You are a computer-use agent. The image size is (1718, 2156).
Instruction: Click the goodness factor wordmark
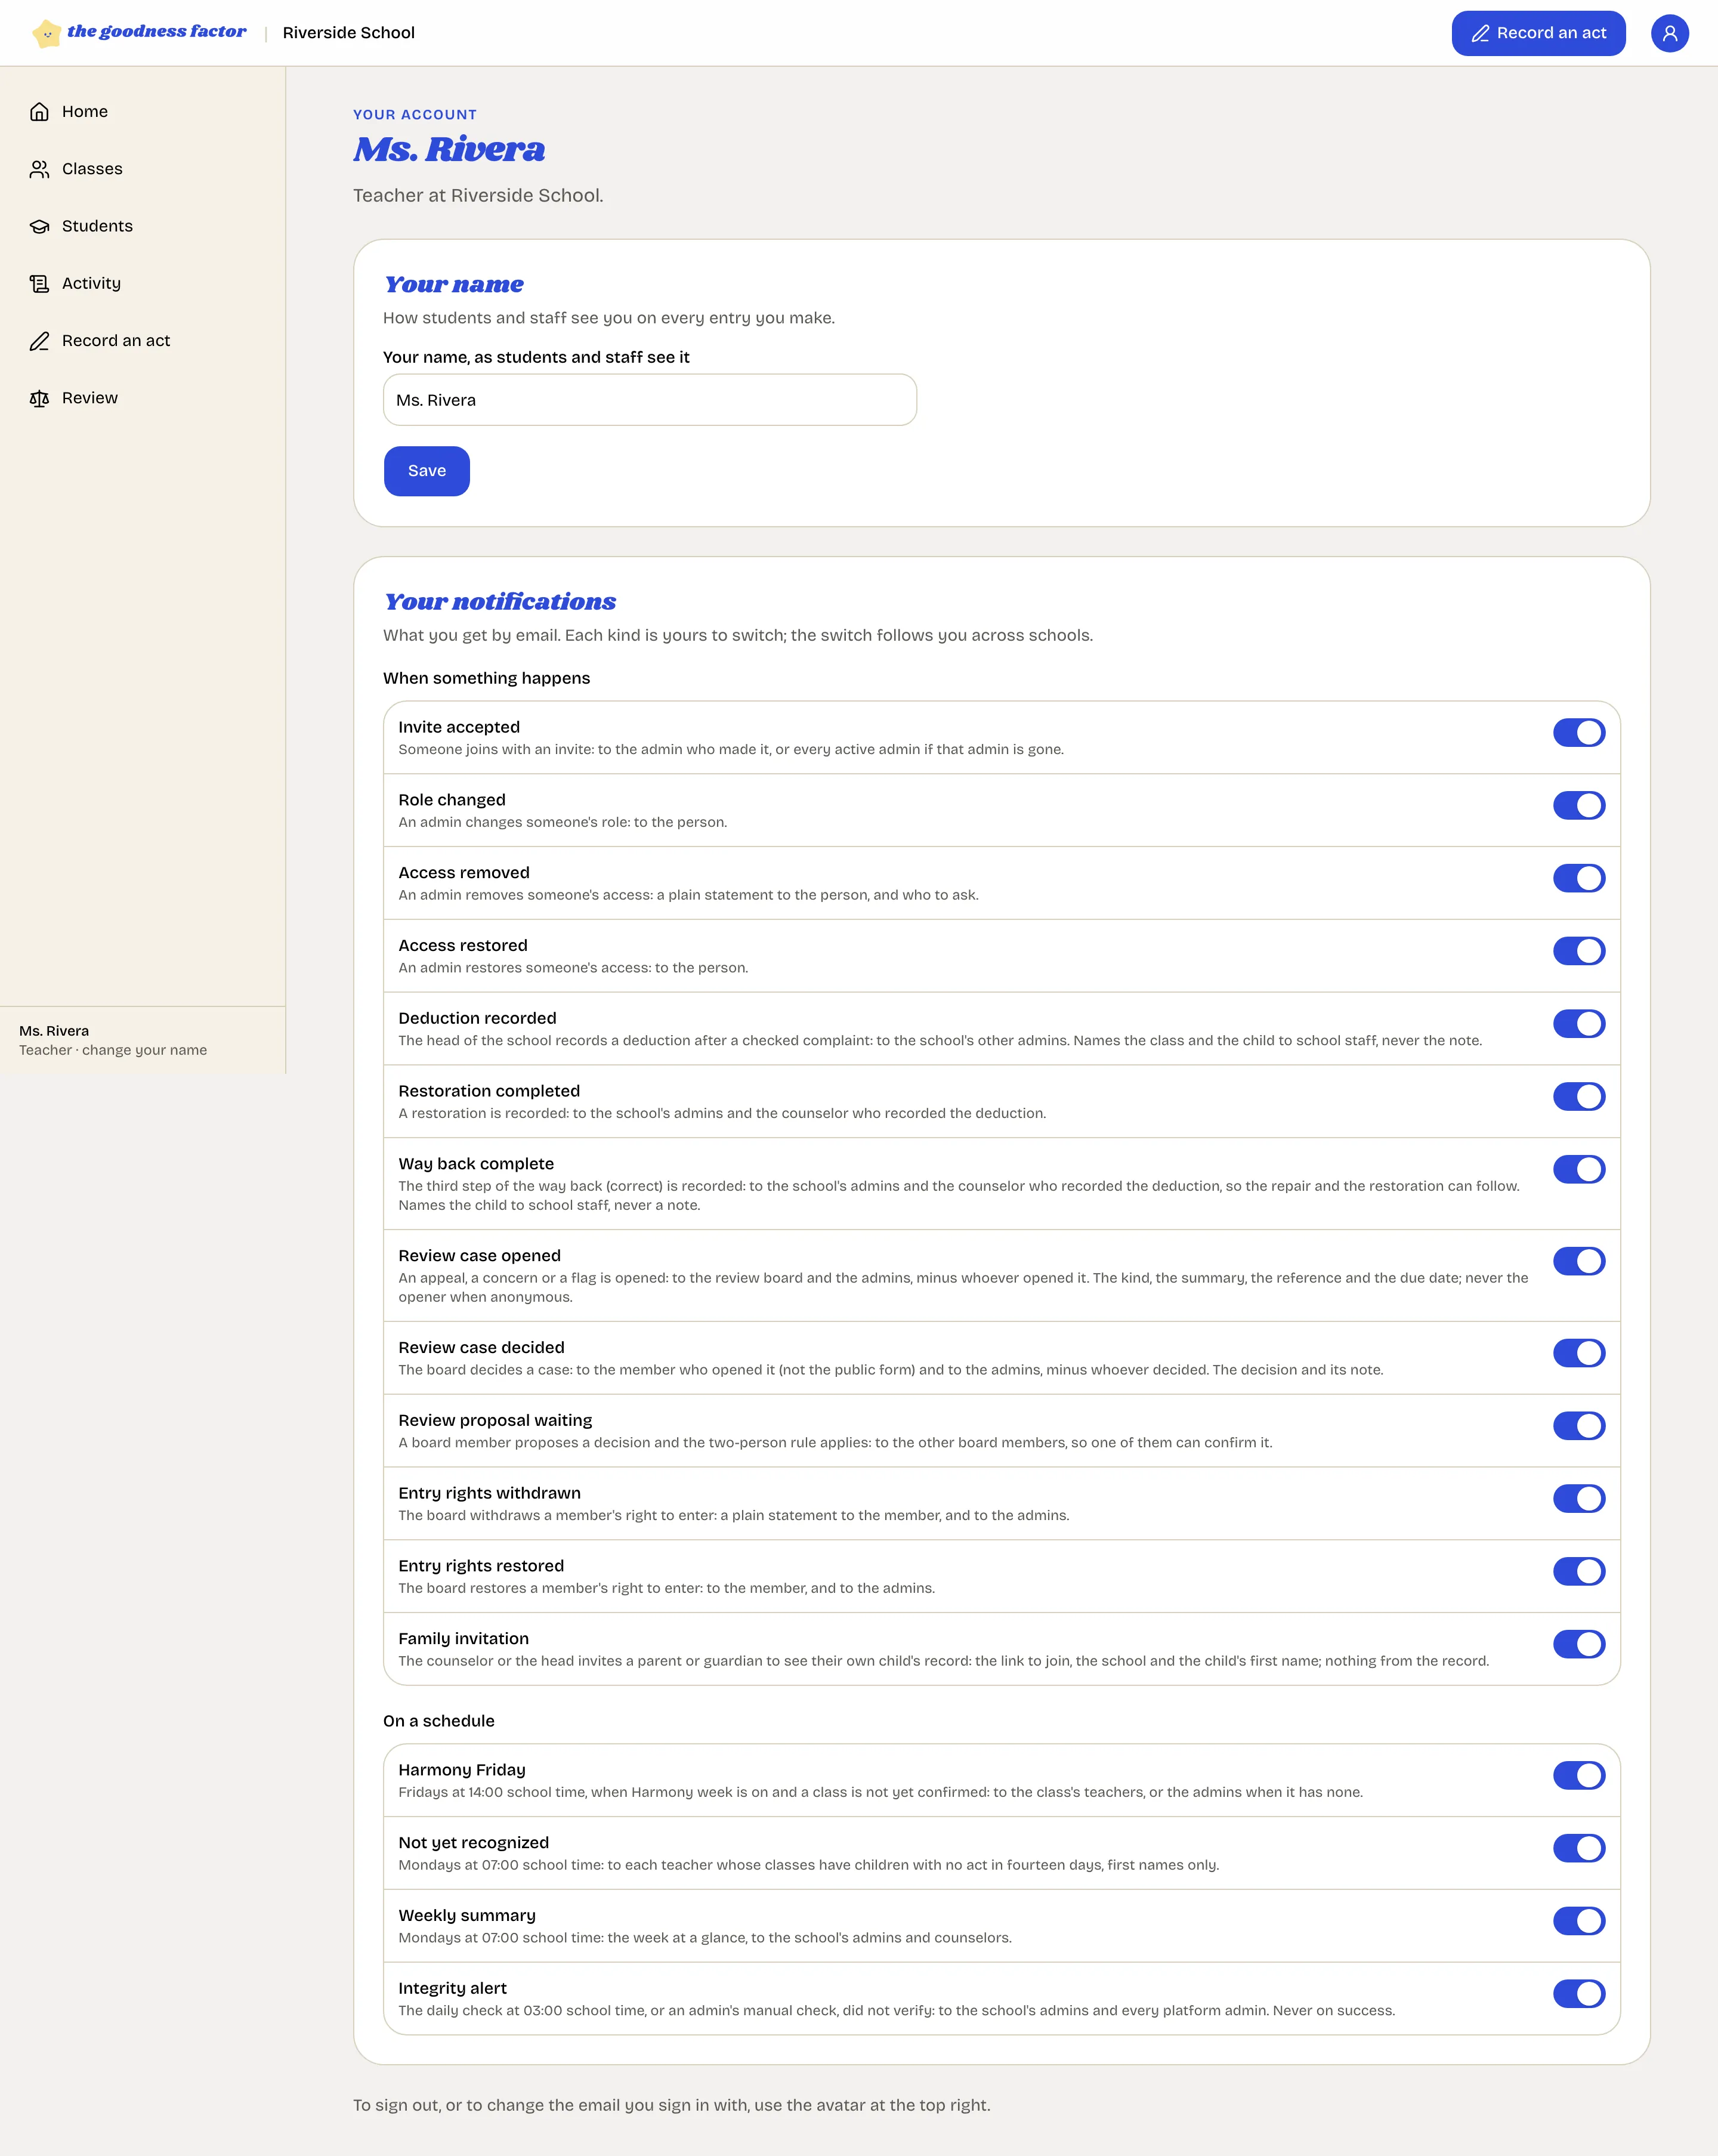pos(157,32)
